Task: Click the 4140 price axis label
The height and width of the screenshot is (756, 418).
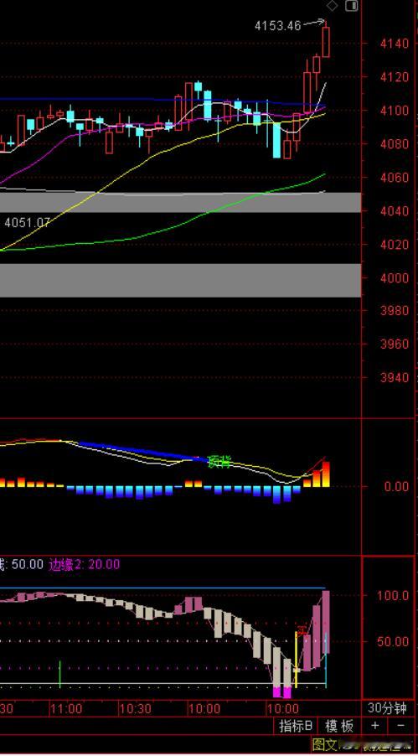Action: pos(395,44)
